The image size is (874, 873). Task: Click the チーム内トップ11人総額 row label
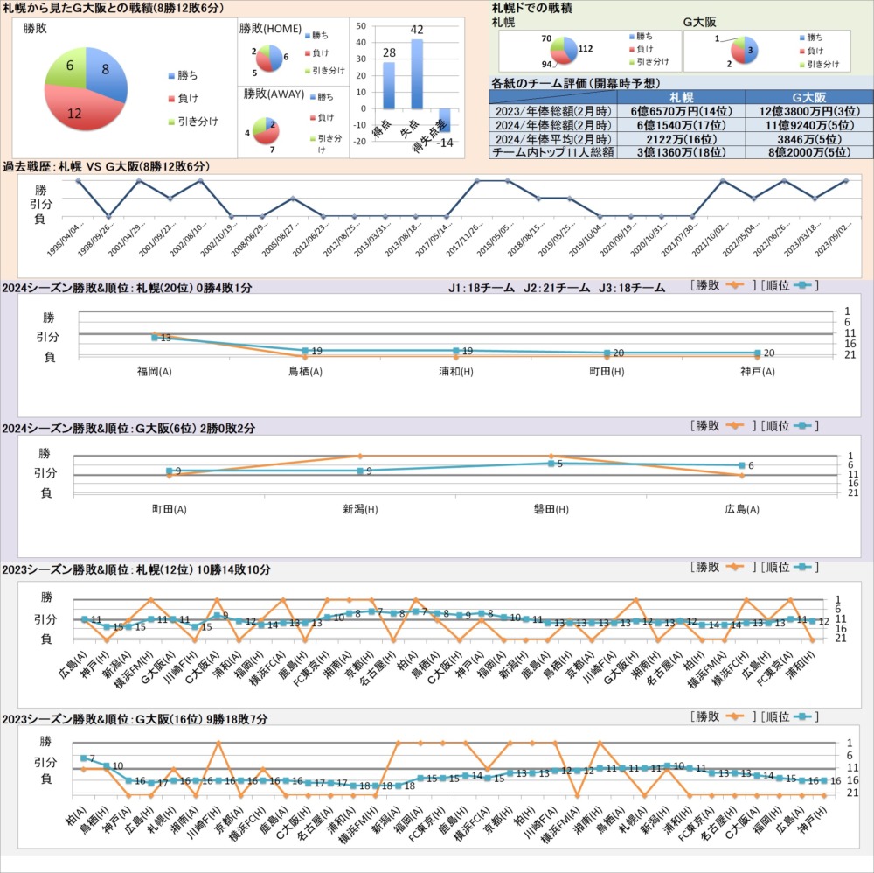click(x=553, y=152)
